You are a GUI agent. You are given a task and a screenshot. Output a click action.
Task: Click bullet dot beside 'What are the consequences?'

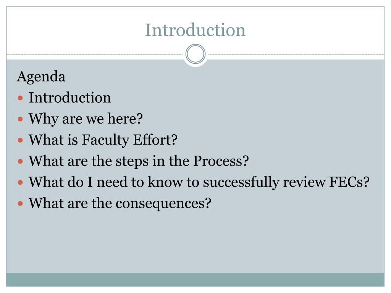click(x=21, y=204)
